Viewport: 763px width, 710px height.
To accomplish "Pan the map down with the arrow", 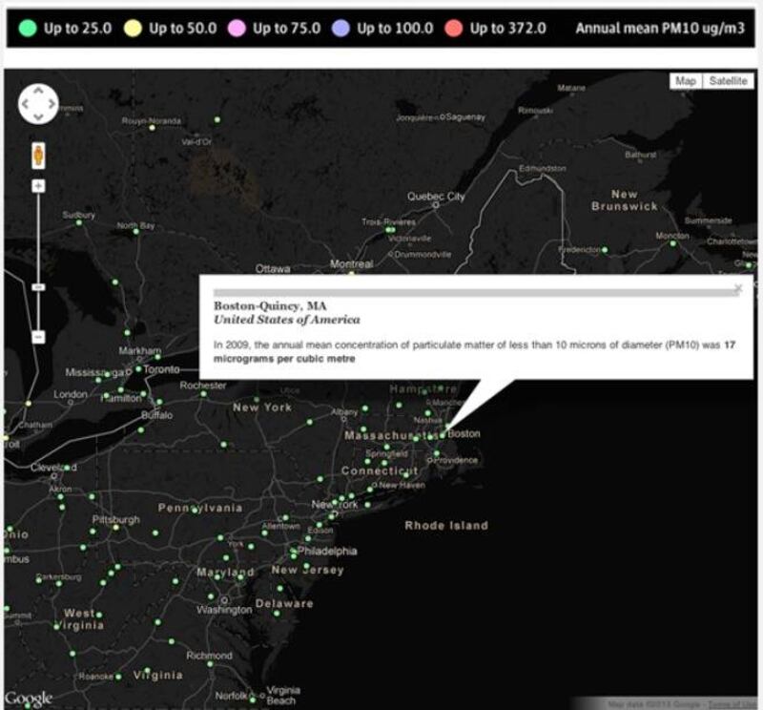I will click(38, 117).
